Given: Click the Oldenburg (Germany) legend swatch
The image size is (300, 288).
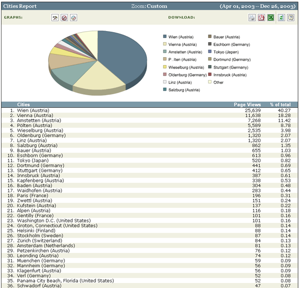Looking at the screenshot, I should point(164,74).
